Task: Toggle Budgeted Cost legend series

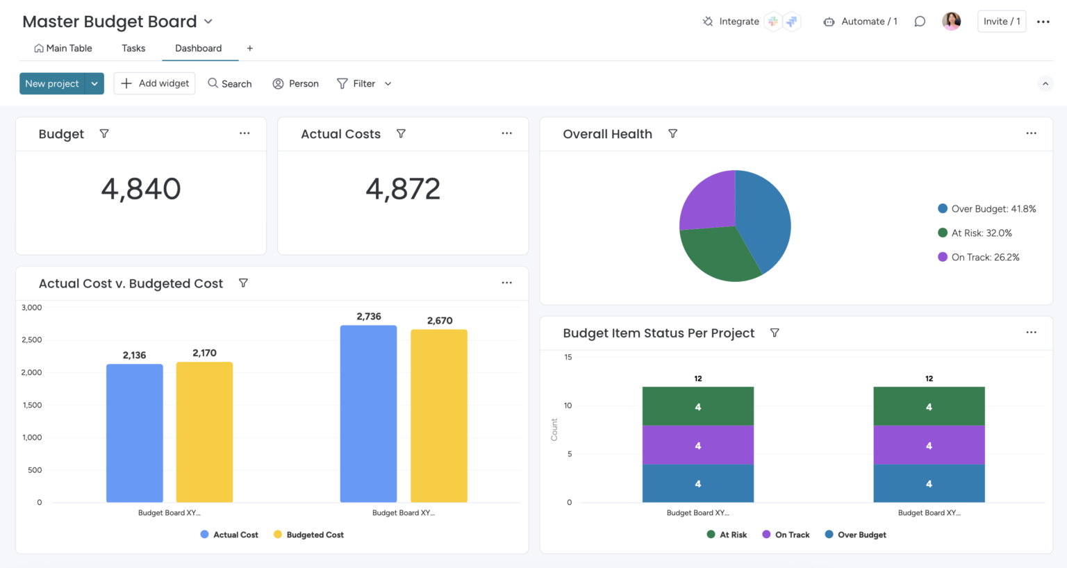Action: coord(308,535)
